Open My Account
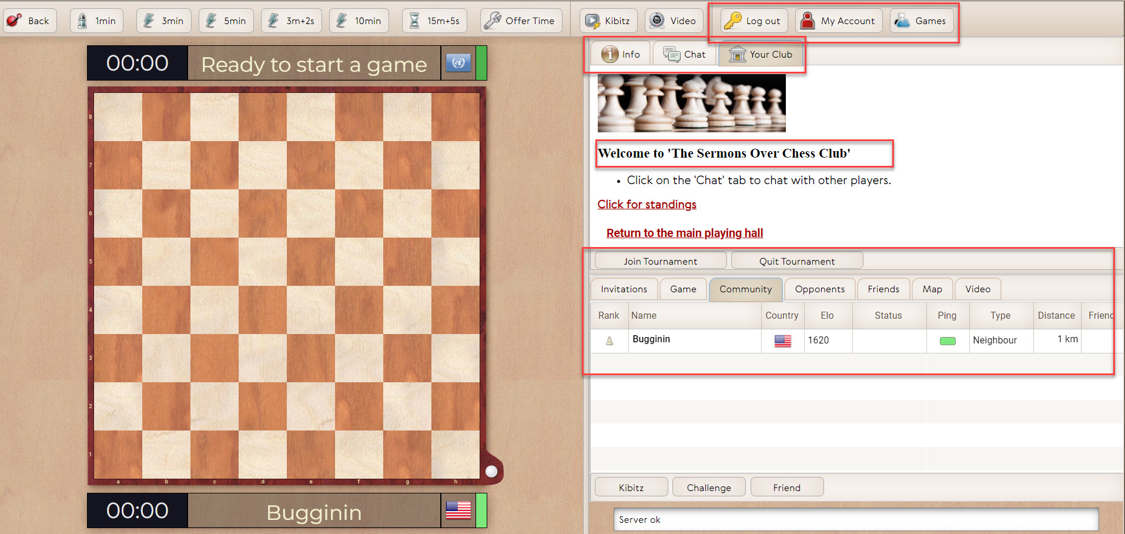The image size is (1125, 534). pos(839,21)
